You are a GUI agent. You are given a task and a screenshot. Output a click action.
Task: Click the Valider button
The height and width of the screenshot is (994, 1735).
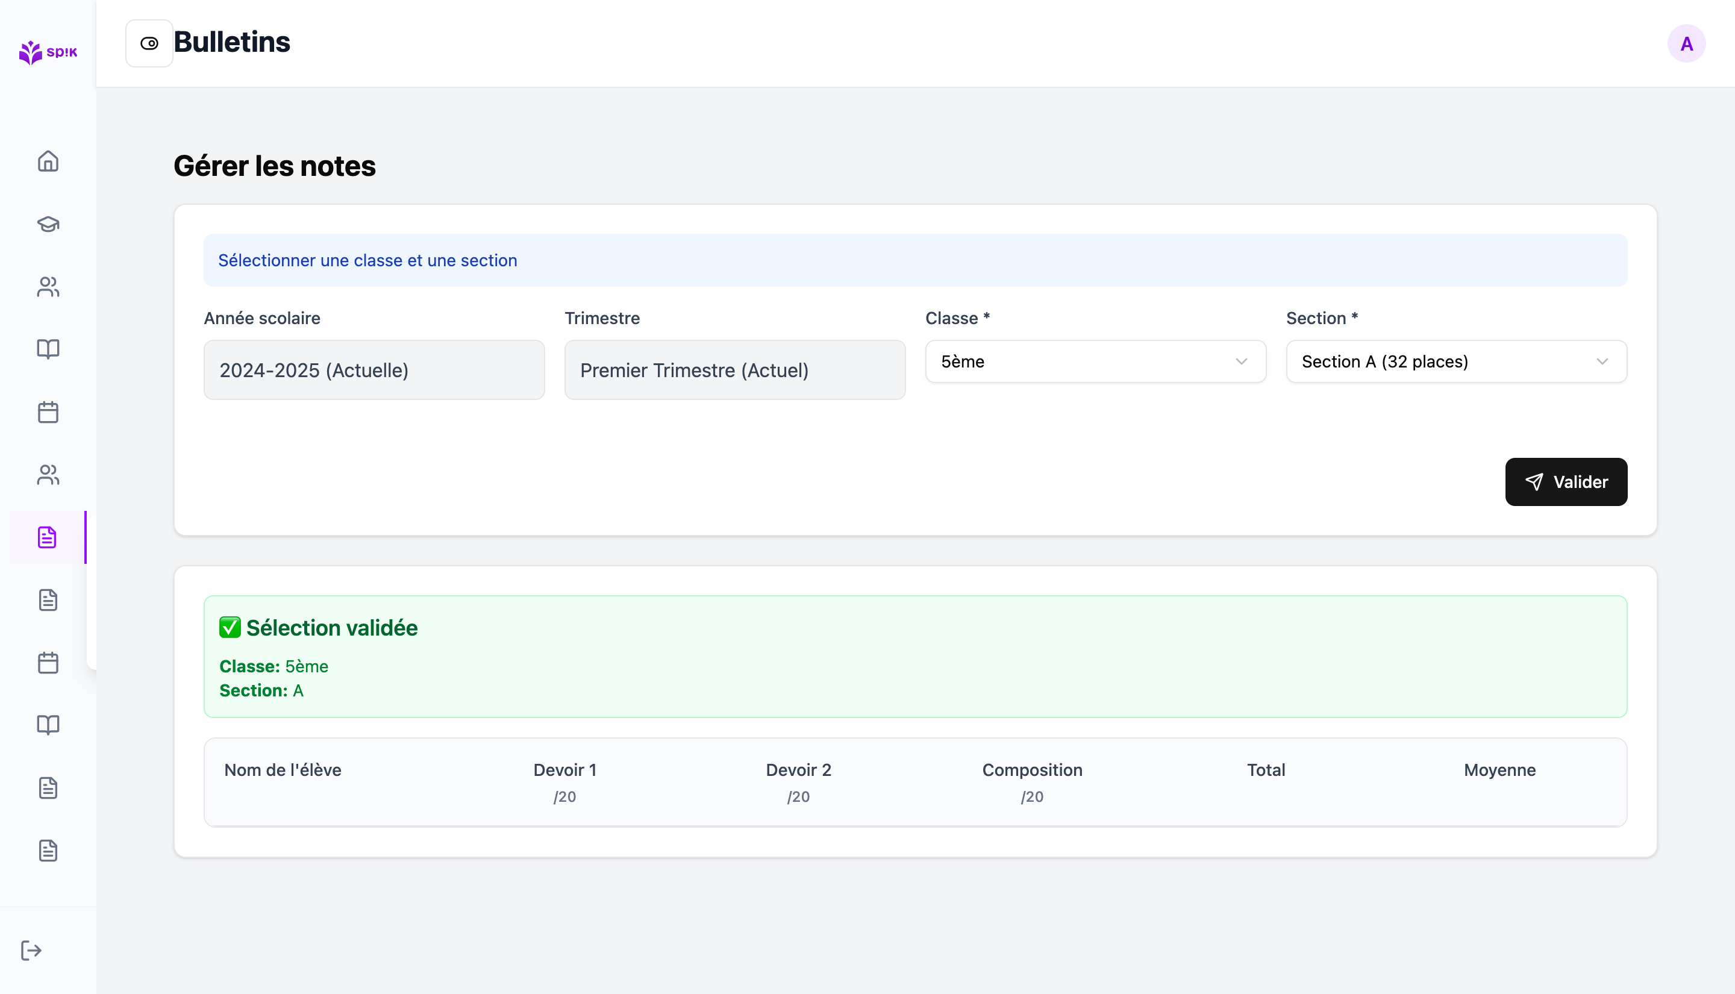[x=1566, y=481]
